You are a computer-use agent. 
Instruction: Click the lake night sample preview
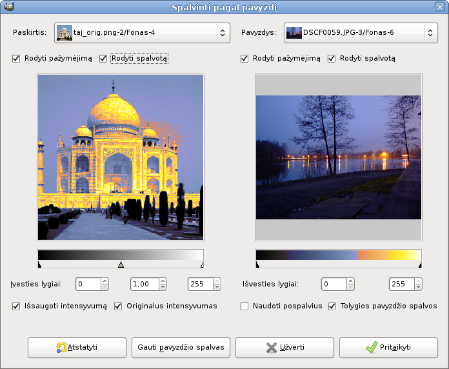coord(339,157)
